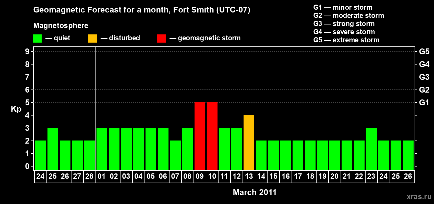
Task: Select the red bar for March 10
Action: click(212, 136)
